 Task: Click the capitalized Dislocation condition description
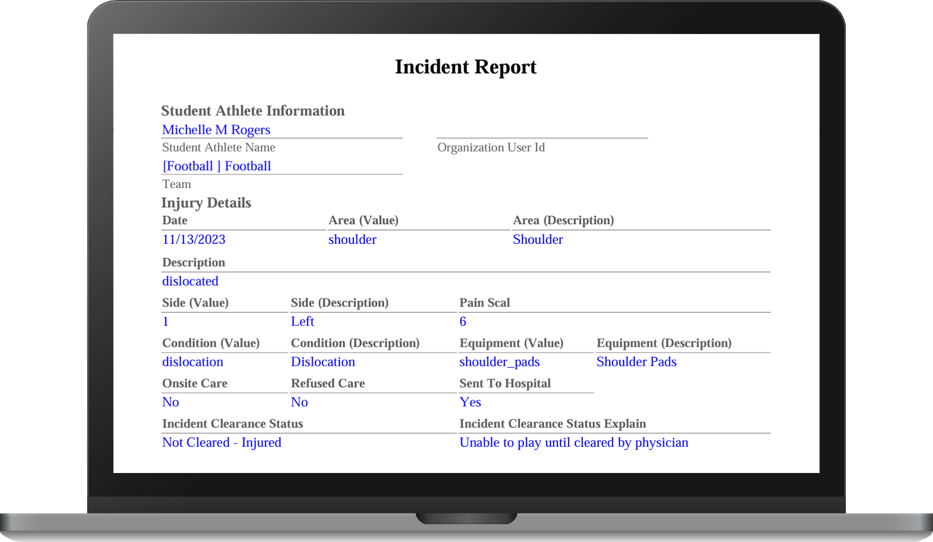click(x=323, y=362)
